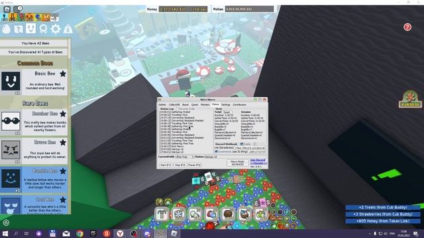Open Discord from taskbar
424x238 pixels.
coord(147,233)
